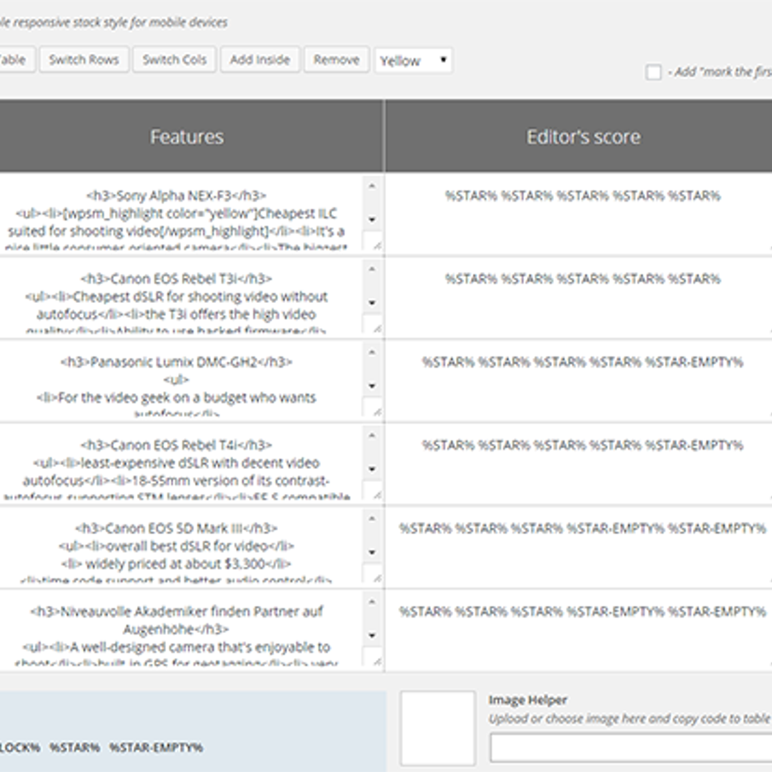Click the Table button
This screenshot has height=772, width=772.
16,60
